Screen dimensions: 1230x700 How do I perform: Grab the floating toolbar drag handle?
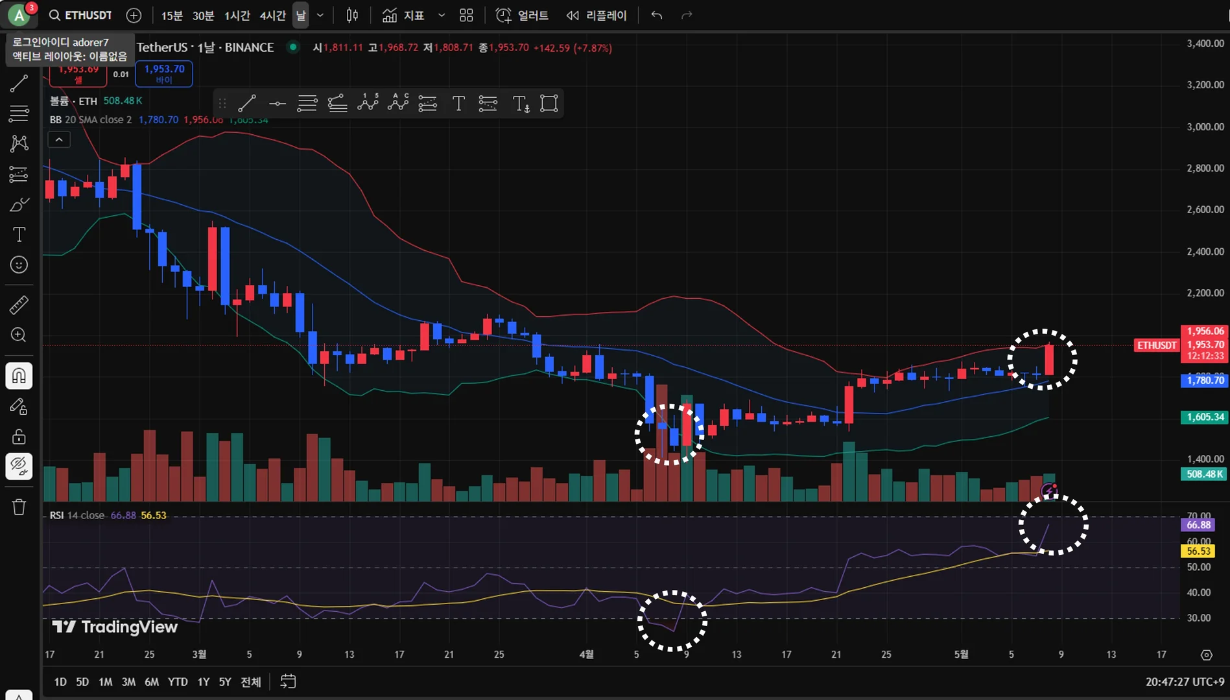[222, 104]
